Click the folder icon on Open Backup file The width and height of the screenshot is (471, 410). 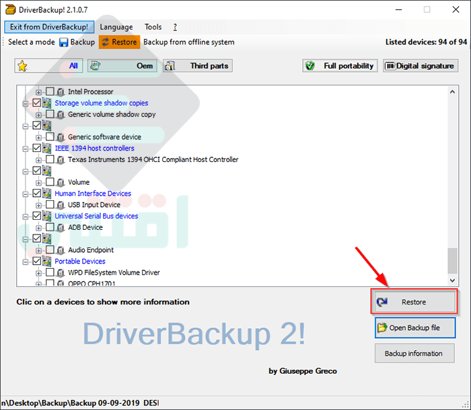tap(382, 327)
